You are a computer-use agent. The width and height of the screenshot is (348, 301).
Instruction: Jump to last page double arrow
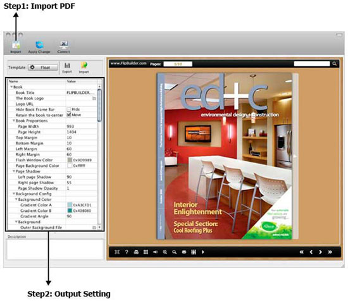(x=330, y=252)
